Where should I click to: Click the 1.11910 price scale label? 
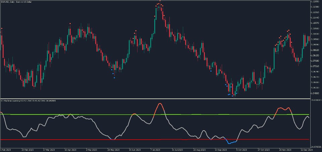click(x=315, y=12)
